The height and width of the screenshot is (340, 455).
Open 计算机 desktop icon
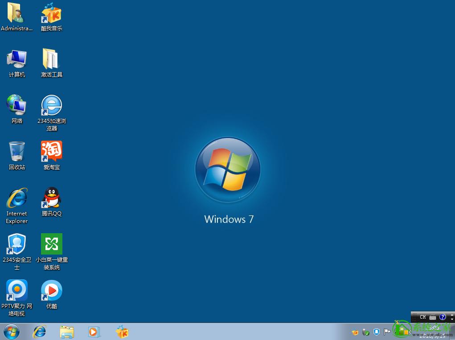pyautogui.click(x=17, y=60)
